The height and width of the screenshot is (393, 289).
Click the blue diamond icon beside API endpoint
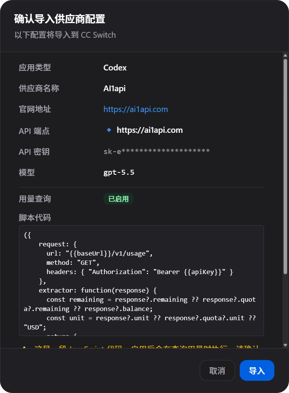109,130
